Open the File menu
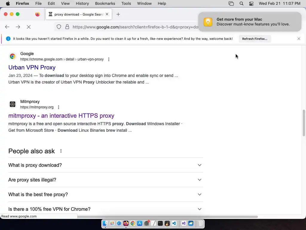This screenshot has width=306, height=230. coord(38,3)
